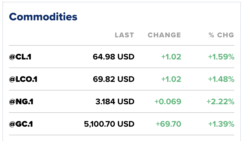Viewport: 243px width, 141px height.
Task: Click the +1.59% percent change
Action: 220,57
